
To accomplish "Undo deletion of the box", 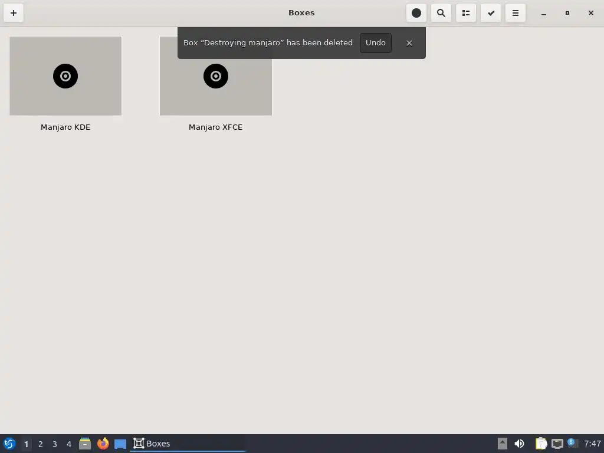I will tap(376, 42).
